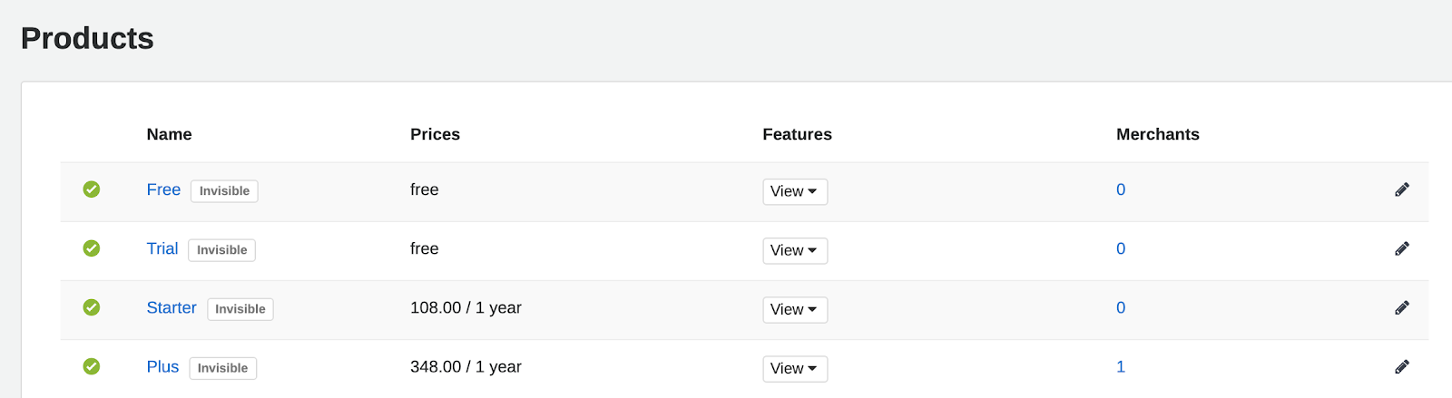Click the pencil edit icon for Free
1452x398 pixels.
pyautogui.click(x=1402, y=189)
